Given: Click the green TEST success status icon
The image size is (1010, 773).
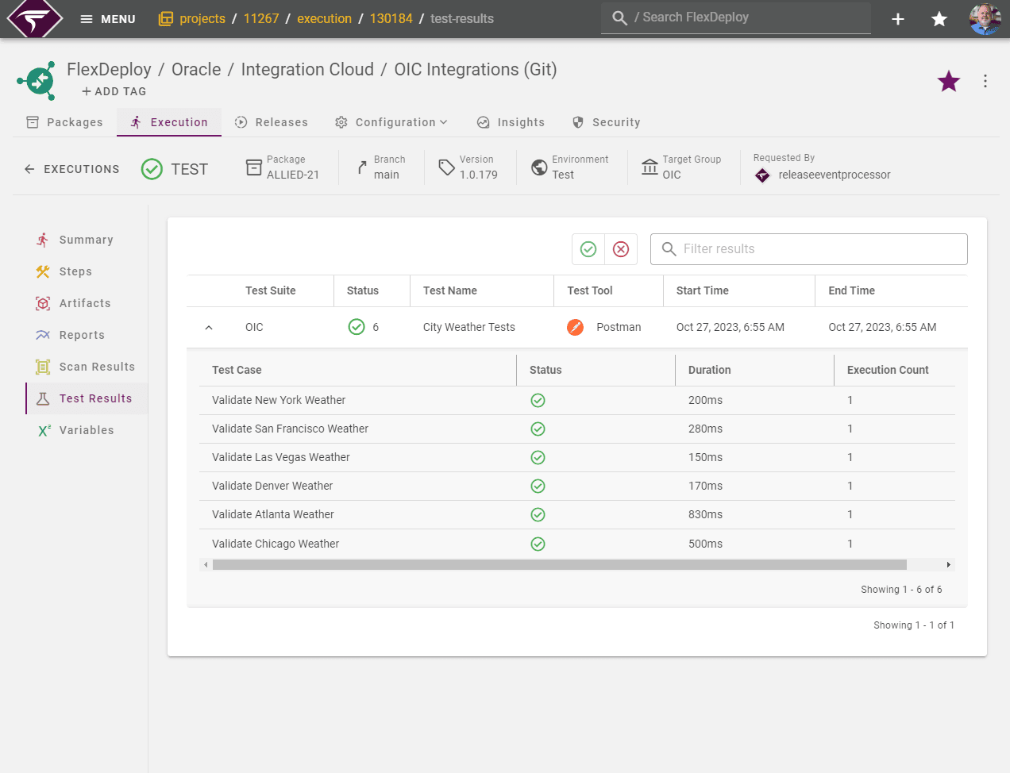Looking at the screenshot, I should coord(152,169).
